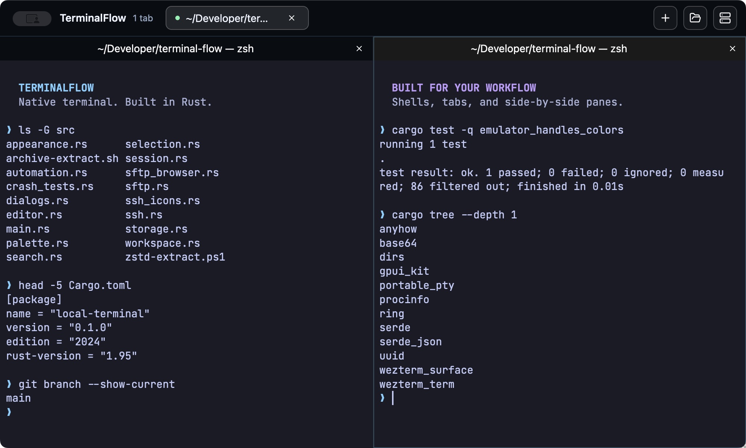Click the 'main' branch output
746x448 pixels.
19,398
